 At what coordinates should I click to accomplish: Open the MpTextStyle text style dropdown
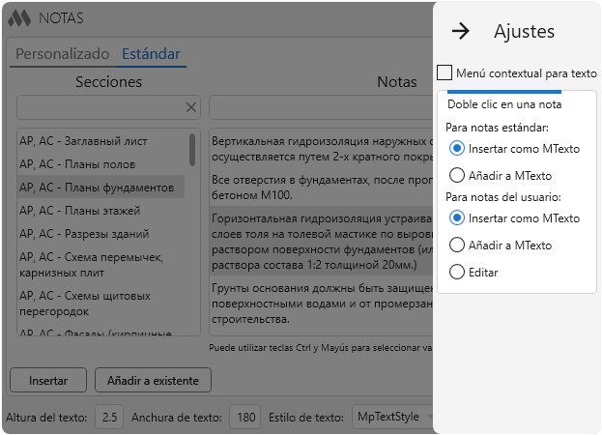point(391,417)
